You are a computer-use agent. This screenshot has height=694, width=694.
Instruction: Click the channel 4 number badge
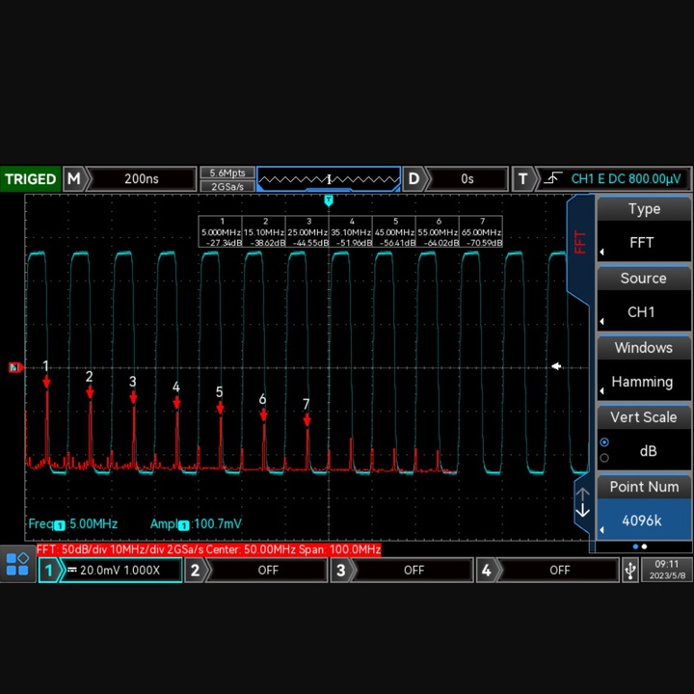point(486,570)
